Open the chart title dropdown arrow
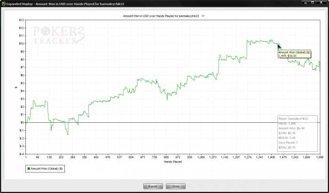Screen dimensions: 329x193 203,16
